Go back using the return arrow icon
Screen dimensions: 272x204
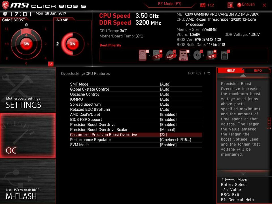point(209,73)
